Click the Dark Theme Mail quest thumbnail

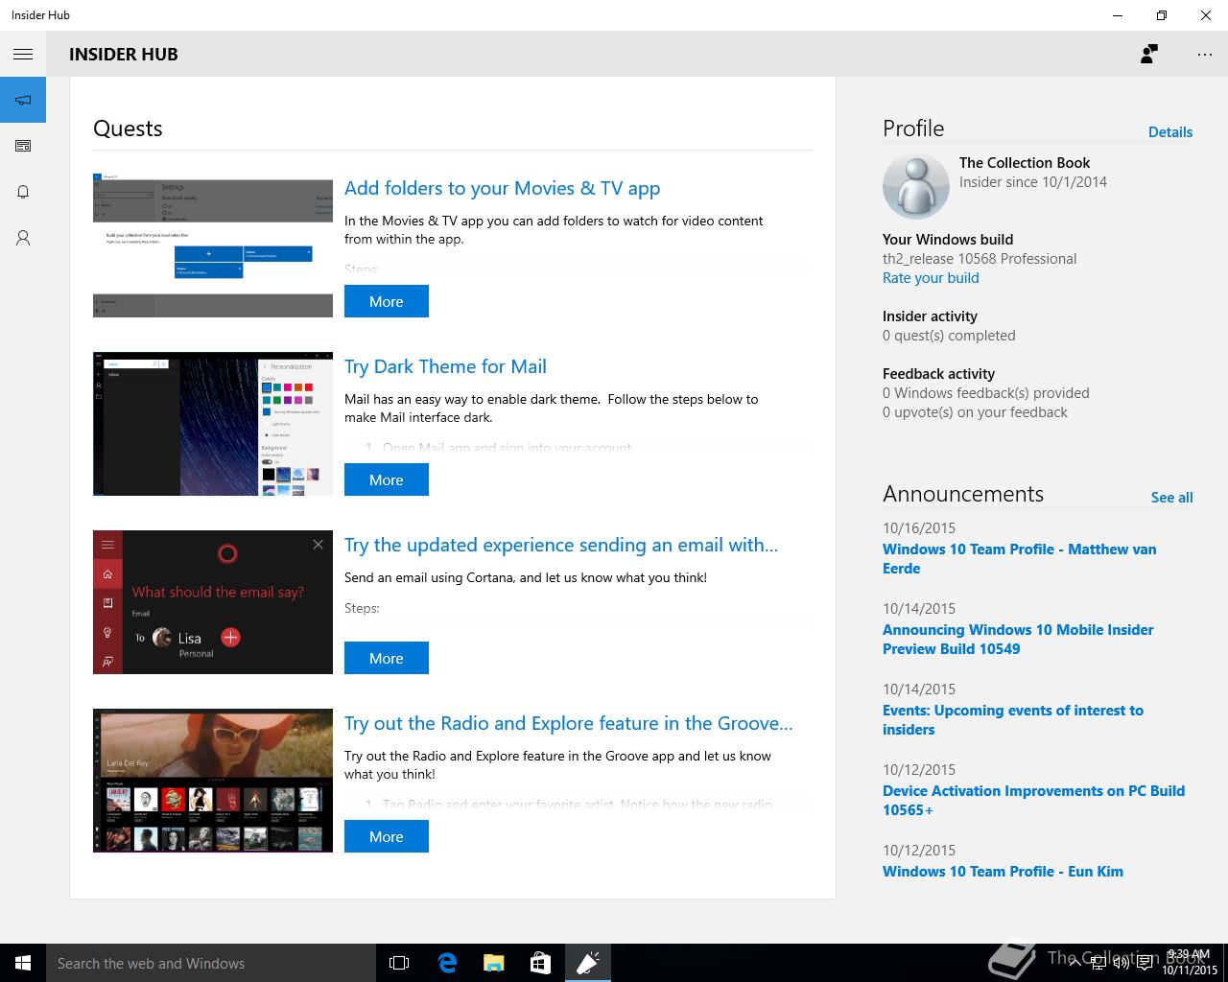(x=213, y=424)
